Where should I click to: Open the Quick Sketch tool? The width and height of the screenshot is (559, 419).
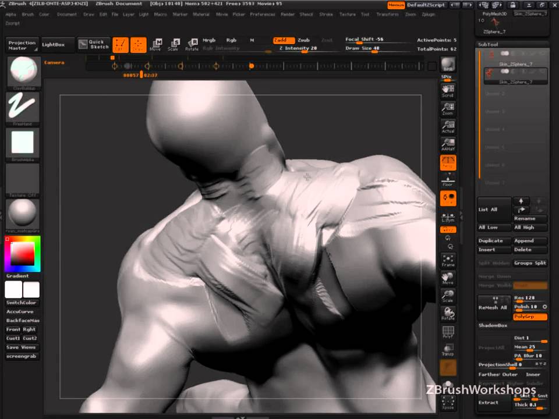tap(94, 45)
